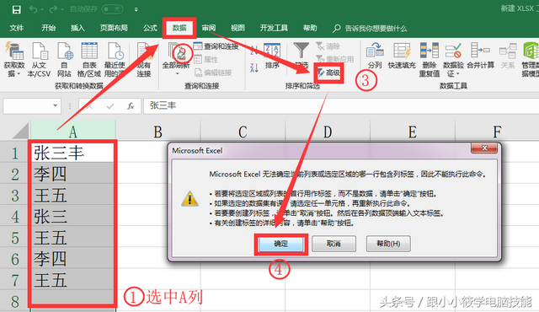The height and width of the screenshot is (312, 539).
Task: Click the 告诉我你想要做什么 search box
Action: point(371,28)
